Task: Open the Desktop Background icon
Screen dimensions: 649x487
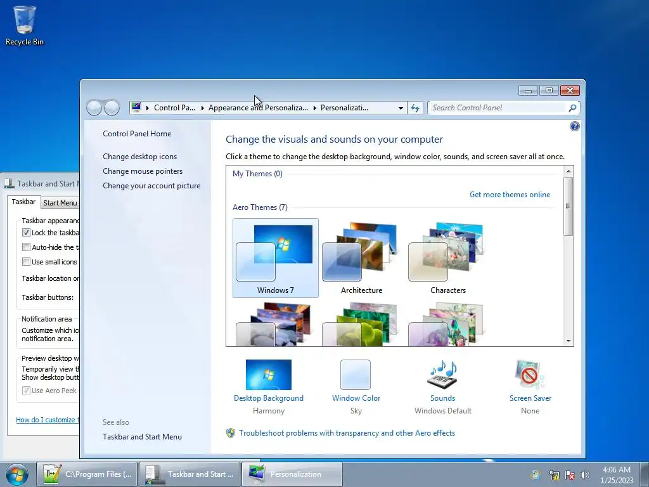Action: point(269,374)
